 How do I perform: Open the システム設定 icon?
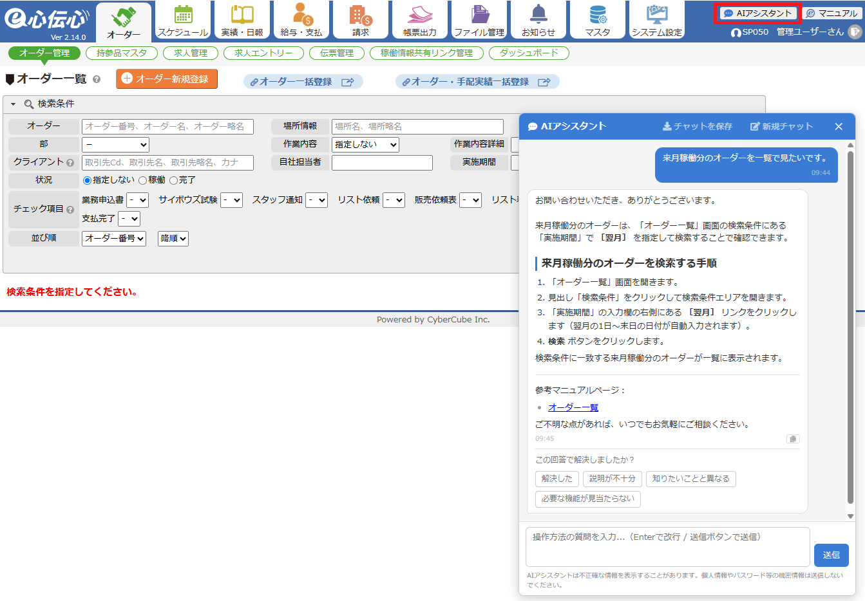point(657,20)
